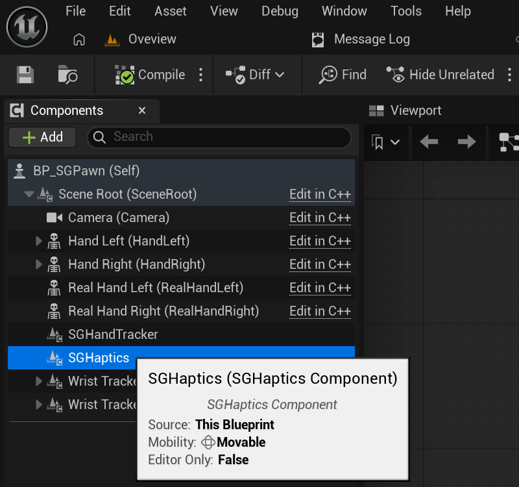Viewport: 519px width, 487px height.
Task: Compile the Blueprint
Action: [153, 74]
